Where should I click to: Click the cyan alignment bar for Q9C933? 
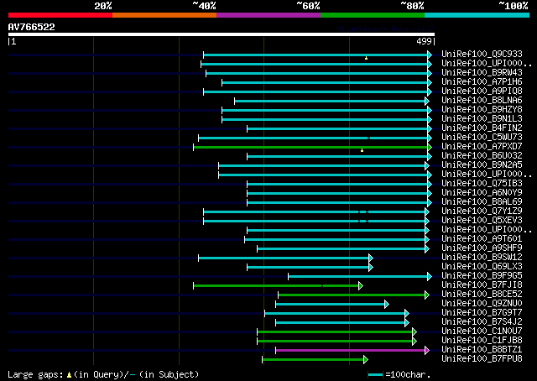(x=315, y=55)
